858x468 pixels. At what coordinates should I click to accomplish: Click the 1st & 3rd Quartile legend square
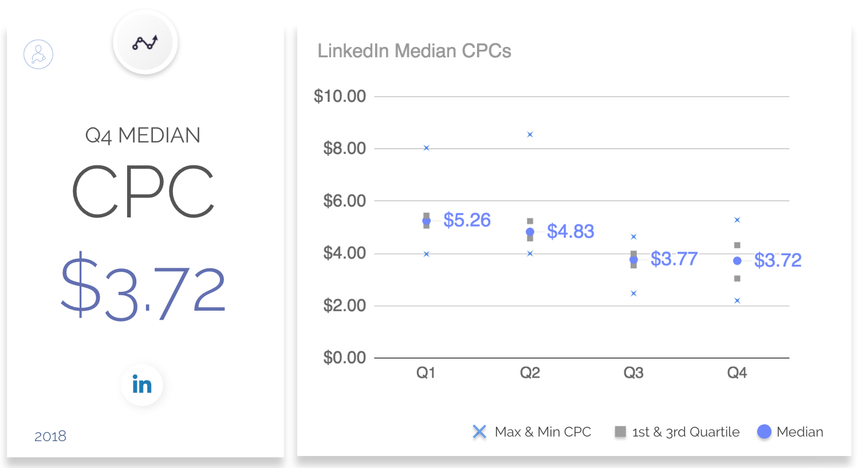pos(620,432)
